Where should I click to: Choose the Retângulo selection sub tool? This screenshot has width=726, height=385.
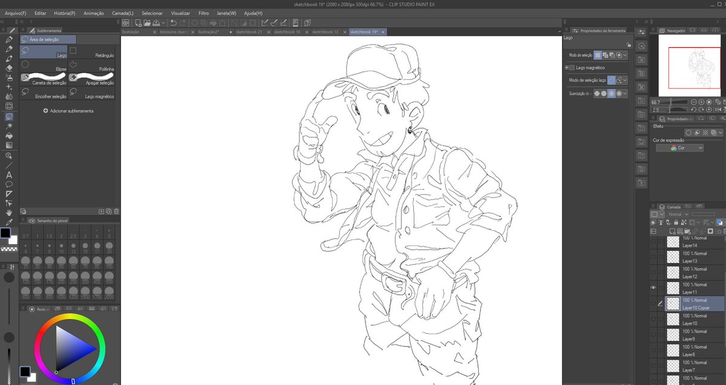(x=91, y=52)
